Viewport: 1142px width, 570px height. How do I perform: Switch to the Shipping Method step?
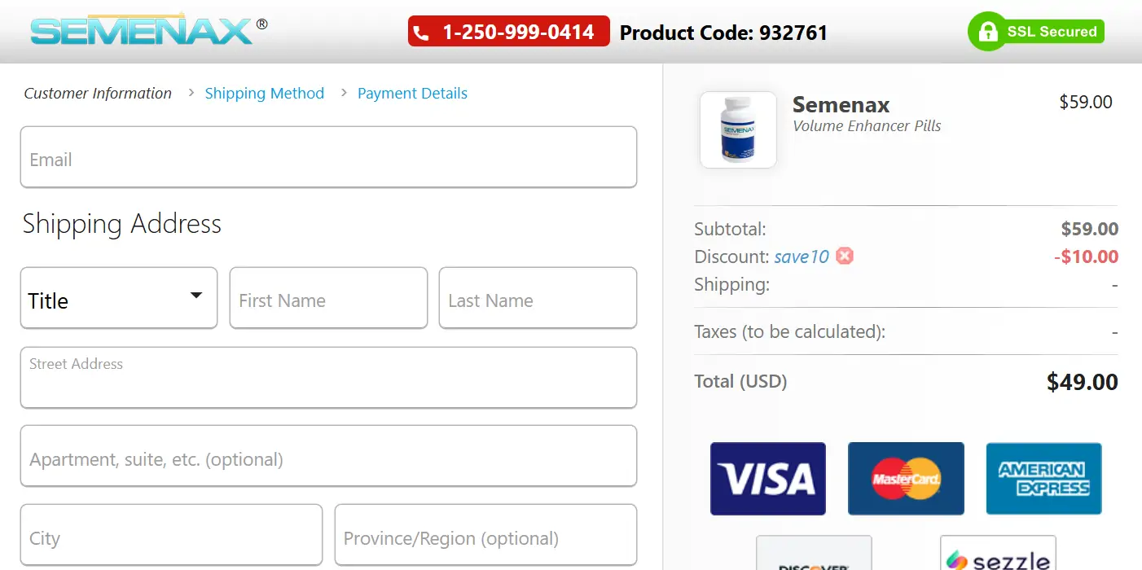[264, 93]
